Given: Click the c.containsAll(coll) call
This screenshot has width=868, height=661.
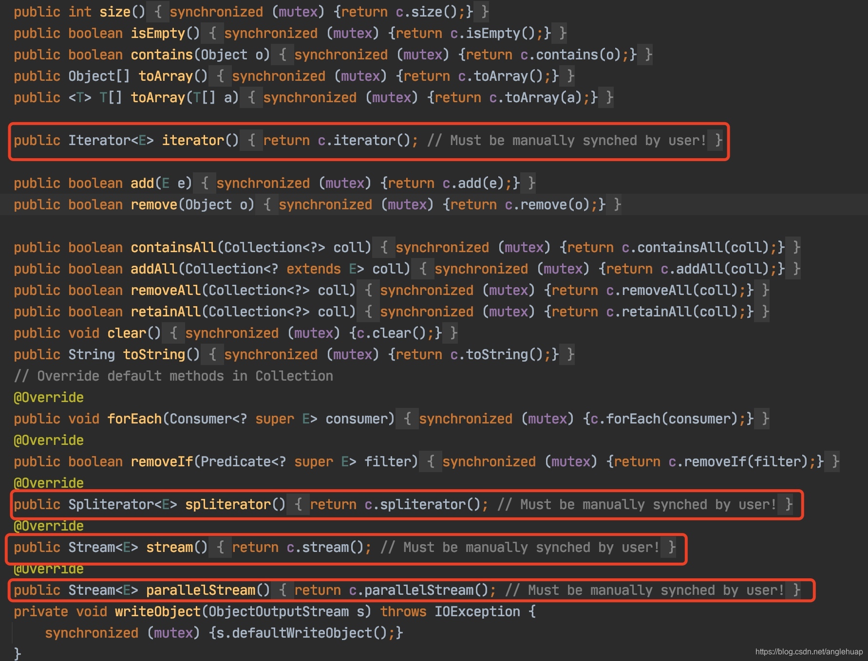Looking at the screenshot, I should pyautogui.click(x=696, y=247).
